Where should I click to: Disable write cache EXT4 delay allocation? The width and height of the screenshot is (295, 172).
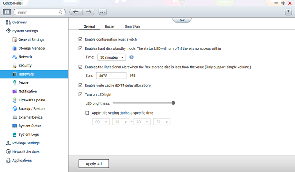[80, 85]
